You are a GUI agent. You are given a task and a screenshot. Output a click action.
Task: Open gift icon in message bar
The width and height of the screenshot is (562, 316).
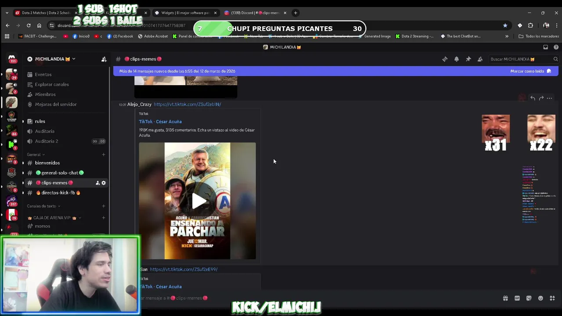[x=505, y=298]
